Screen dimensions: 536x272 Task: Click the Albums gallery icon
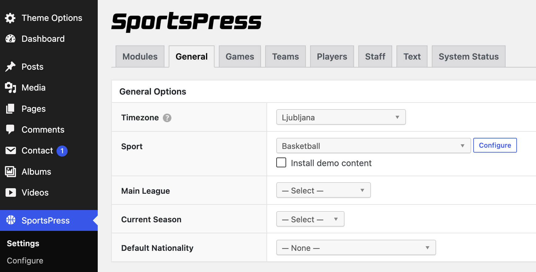[10, 172]
